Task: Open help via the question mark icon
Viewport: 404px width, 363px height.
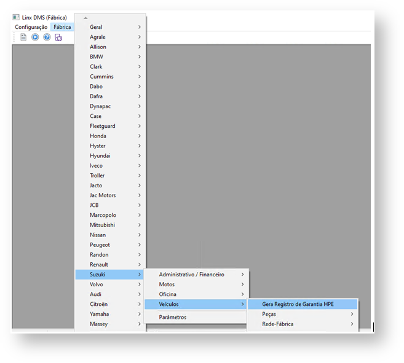Action: 47,37
